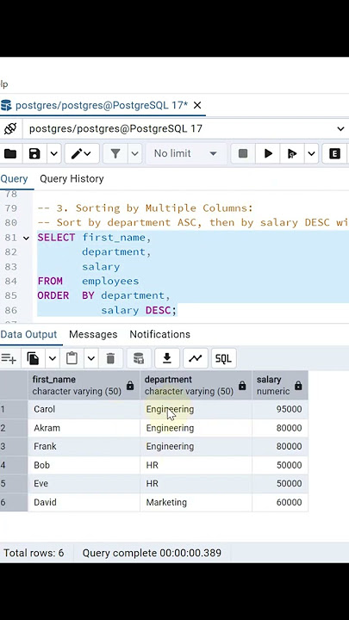Switch to the Query History tab

72,179
